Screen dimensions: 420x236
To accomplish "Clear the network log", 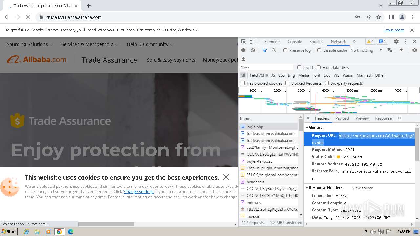I will point(253,50).
